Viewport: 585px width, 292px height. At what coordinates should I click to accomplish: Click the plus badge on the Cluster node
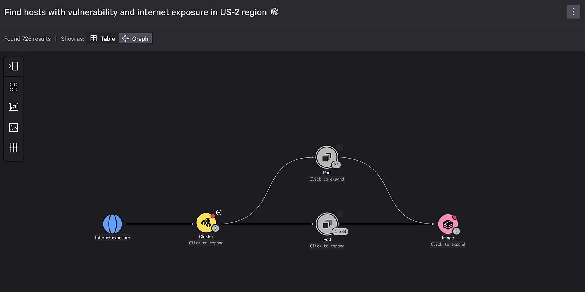tap(219, 212)
